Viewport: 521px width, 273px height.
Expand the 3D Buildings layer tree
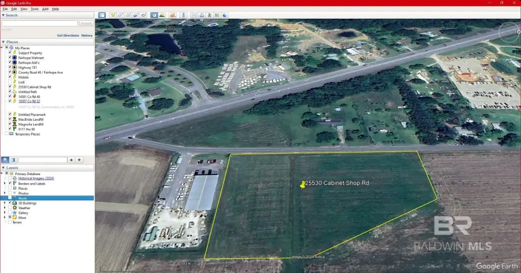pos(5,203)
